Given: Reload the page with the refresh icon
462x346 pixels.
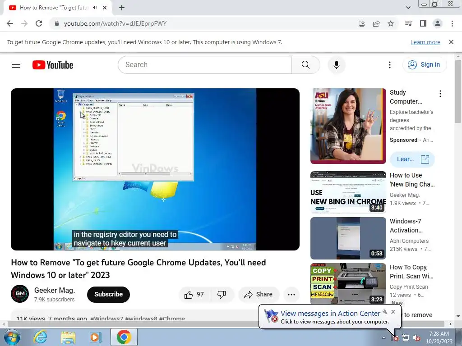Looking at the screenshot, I should (x=39, y=23).
